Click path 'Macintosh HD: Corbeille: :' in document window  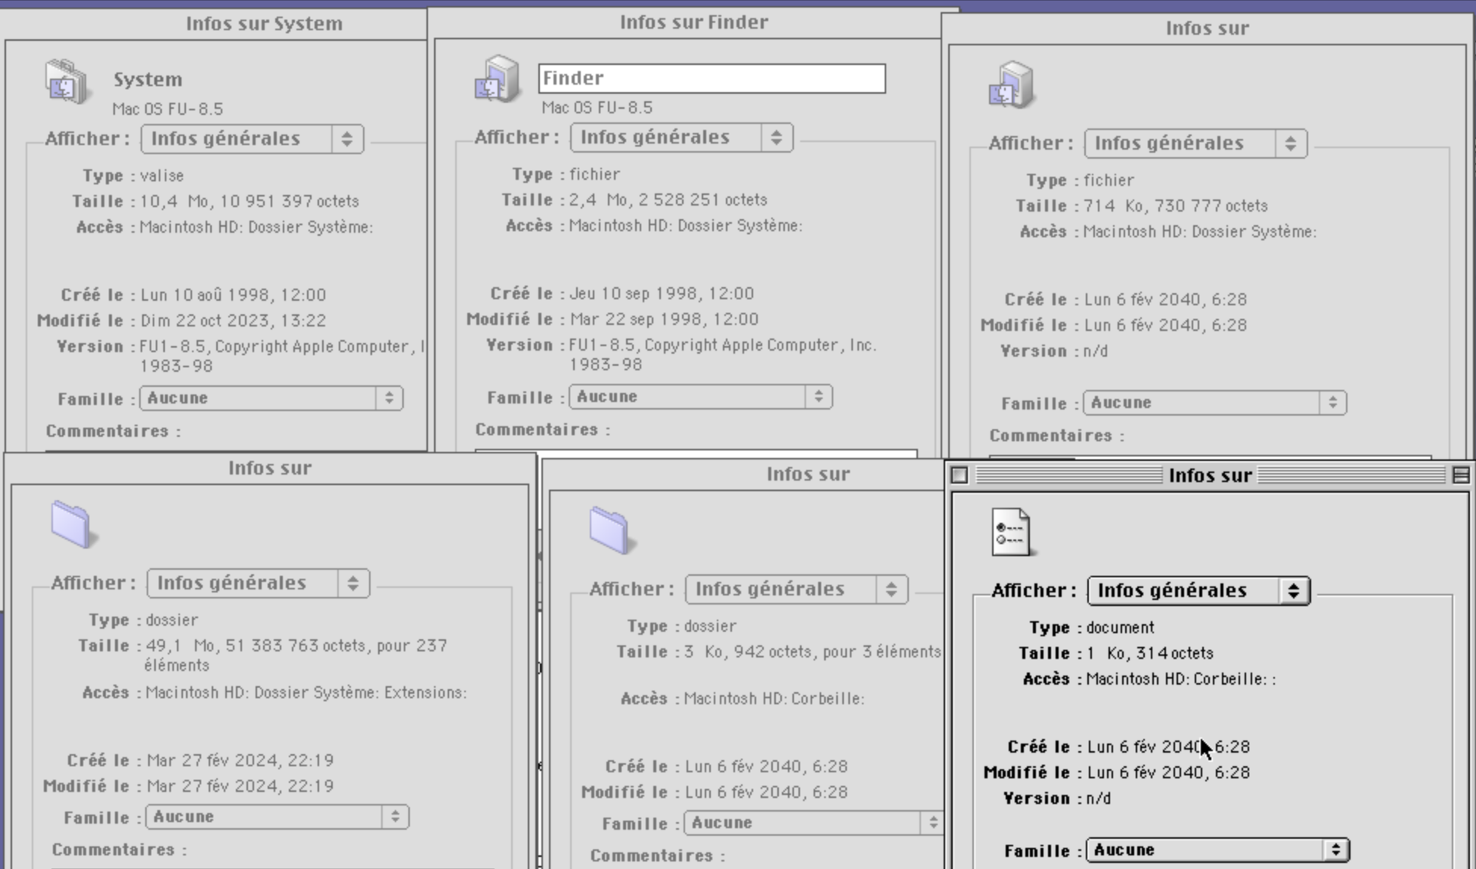tap(1181, 679)
